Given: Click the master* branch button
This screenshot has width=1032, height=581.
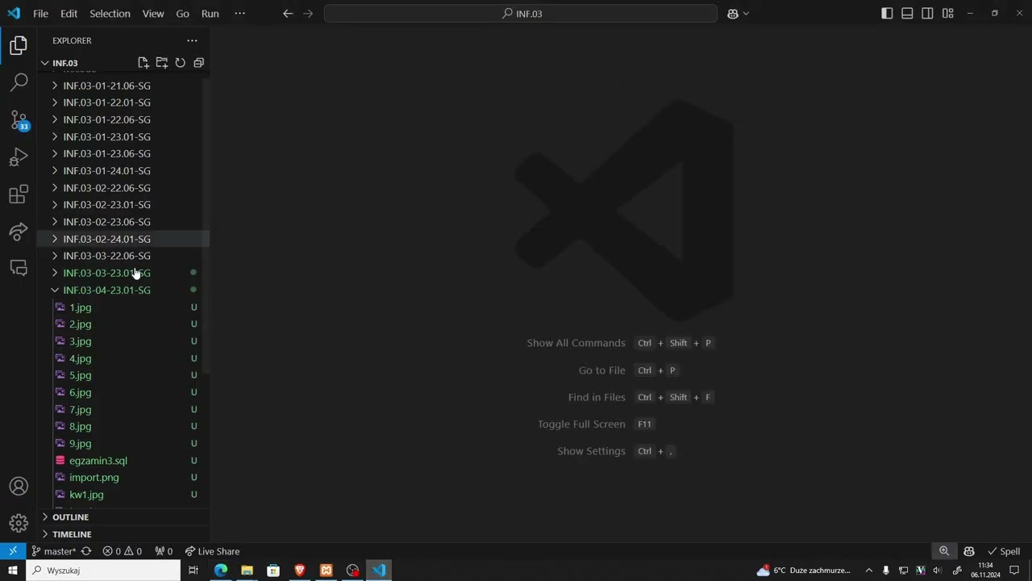Looking at the screenshot, I should point(54,551).
